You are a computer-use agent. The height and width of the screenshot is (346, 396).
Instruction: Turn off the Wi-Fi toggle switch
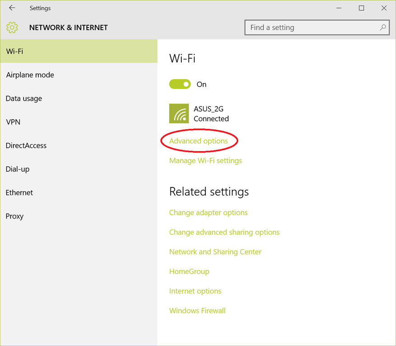pos(180,84)
